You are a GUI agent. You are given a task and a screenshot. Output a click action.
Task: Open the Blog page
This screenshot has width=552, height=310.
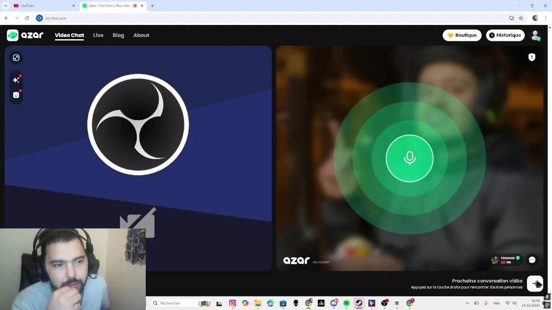118,35
